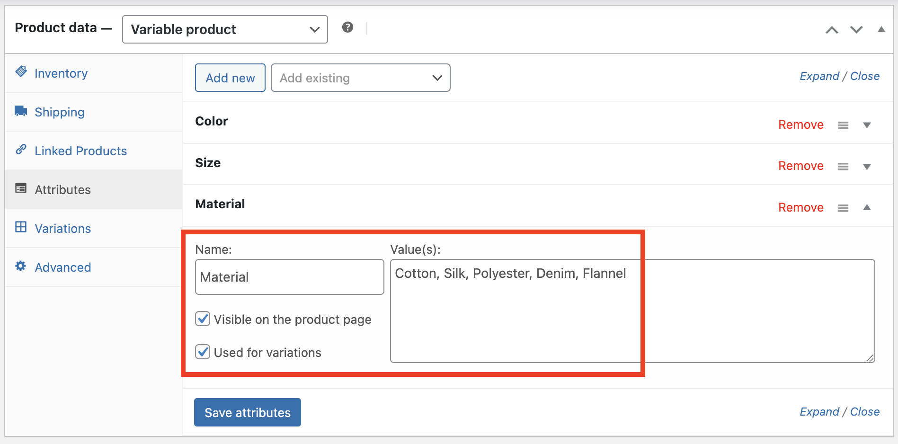Click the Advanced gear icon

pyautogui.click(x=21, y=266)
